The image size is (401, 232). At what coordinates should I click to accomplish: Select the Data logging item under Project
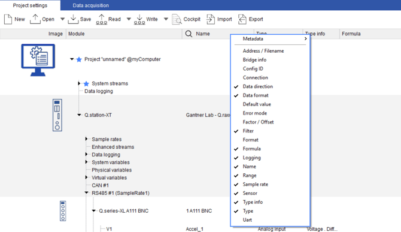point(99,91)
